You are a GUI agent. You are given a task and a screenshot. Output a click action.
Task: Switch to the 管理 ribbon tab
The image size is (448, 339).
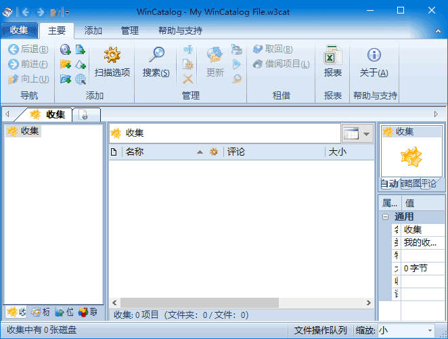coord(129,30)
